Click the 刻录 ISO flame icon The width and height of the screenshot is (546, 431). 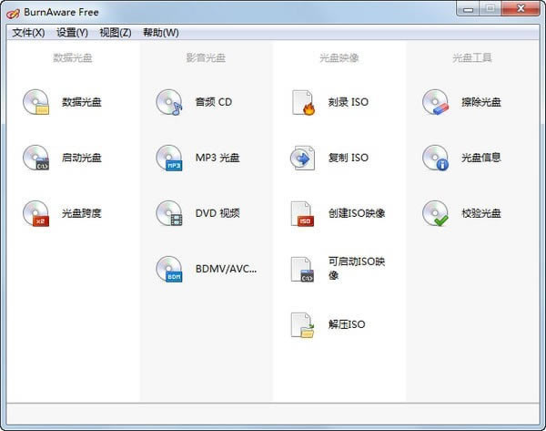303,103
